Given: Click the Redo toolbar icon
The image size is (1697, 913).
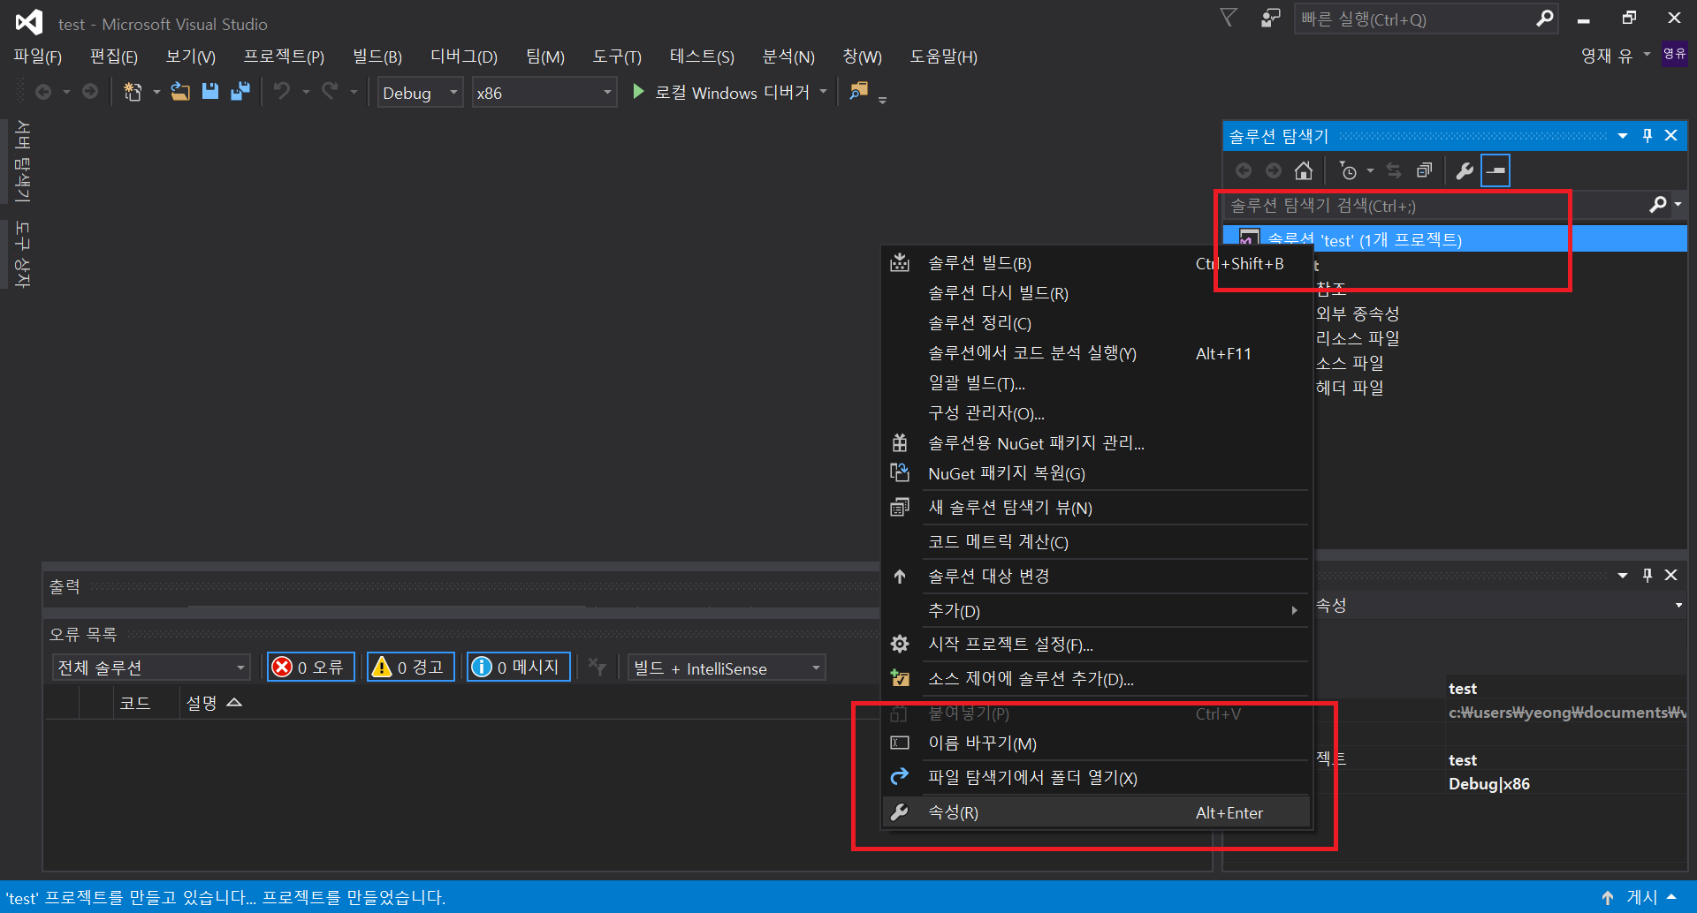Looking at the screenshot, I should point(330,92).
